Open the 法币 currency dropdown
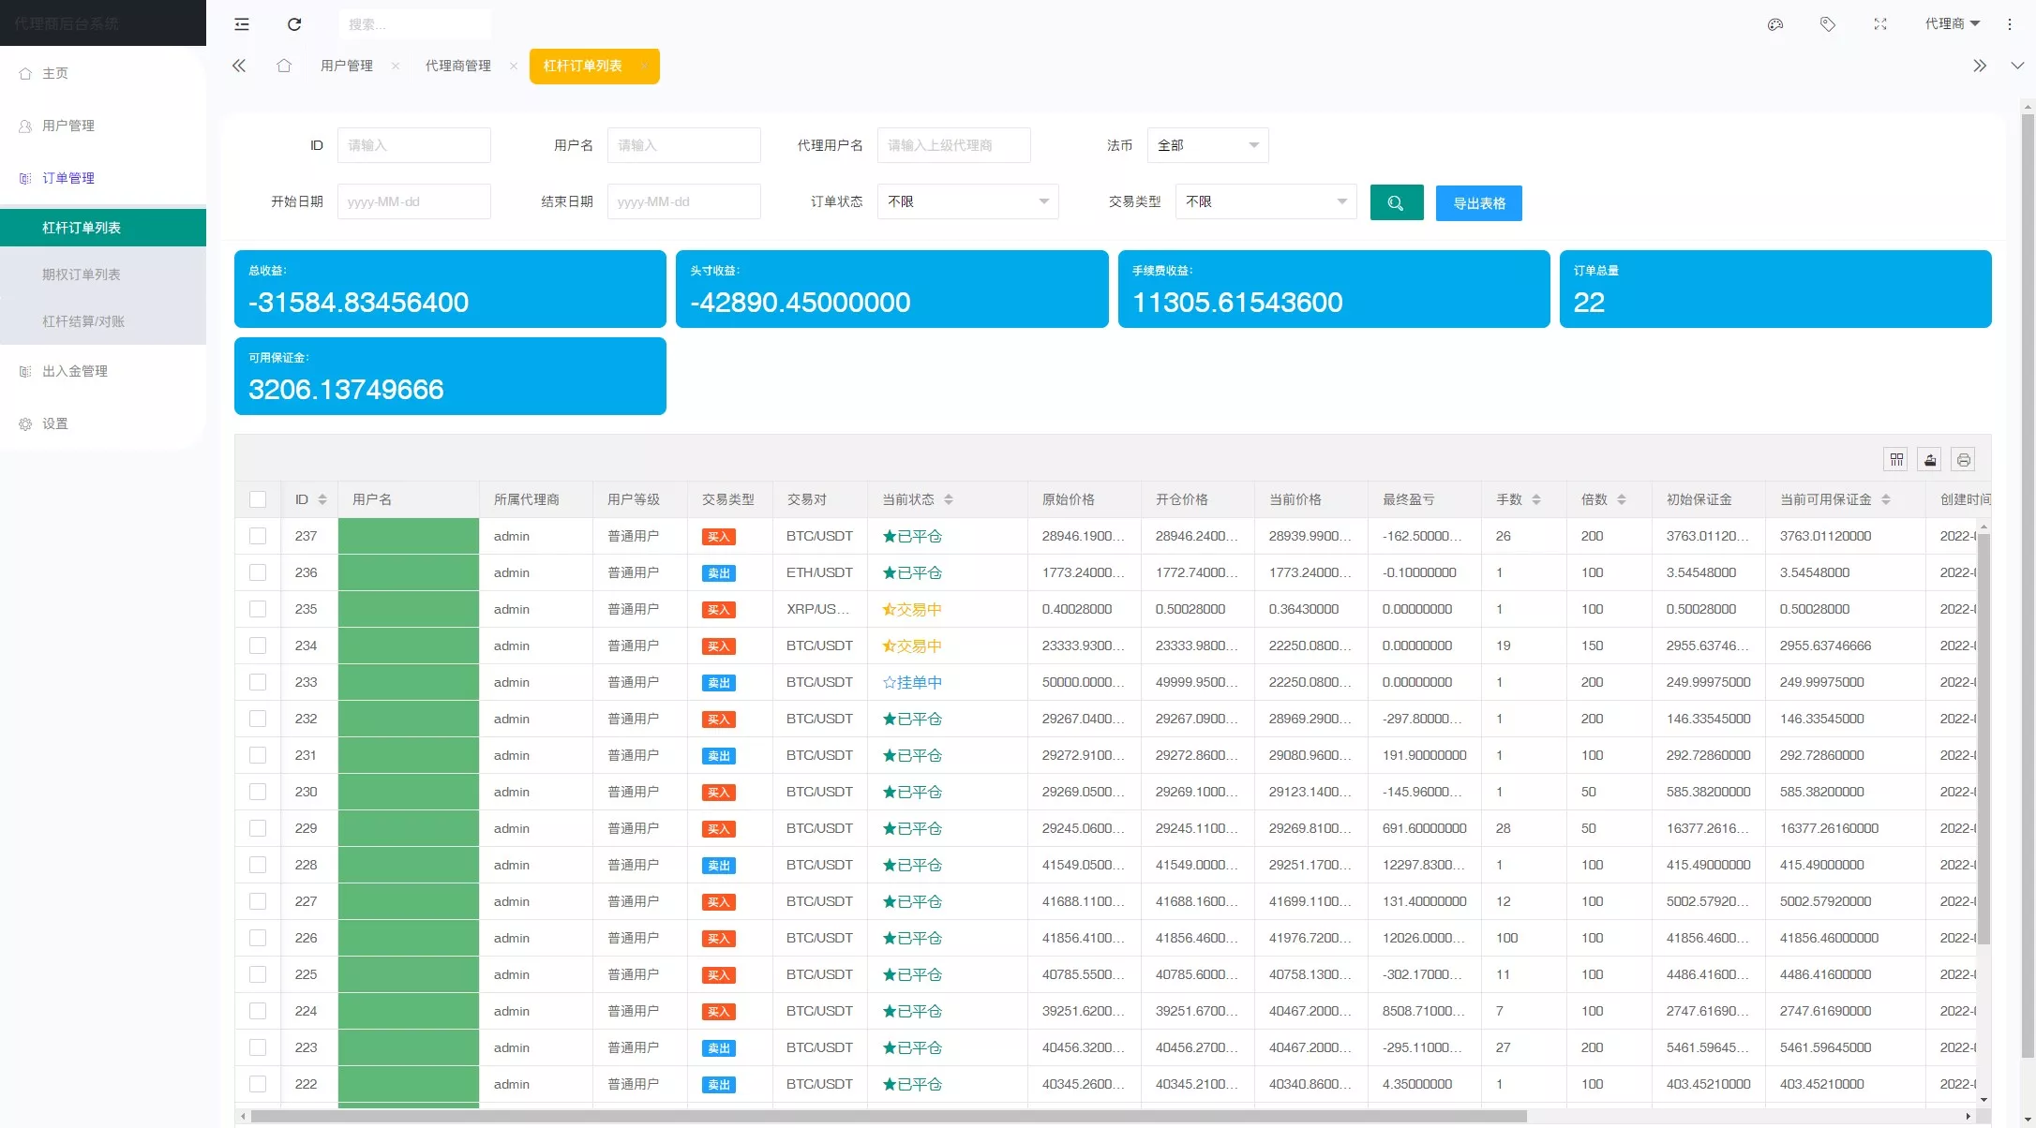Screen dimensions: 2036x1128 1208,145
